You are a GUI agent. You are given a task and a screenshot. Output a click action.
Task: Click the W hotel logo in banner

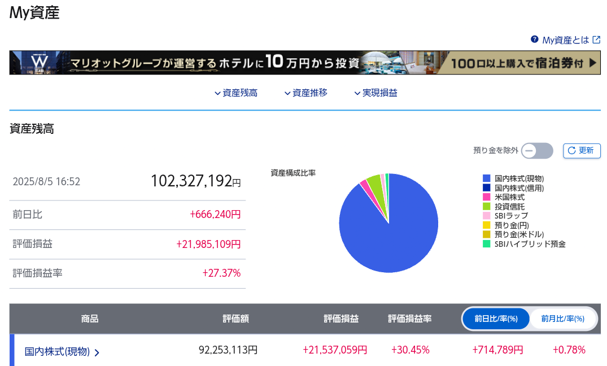point(39,62)
